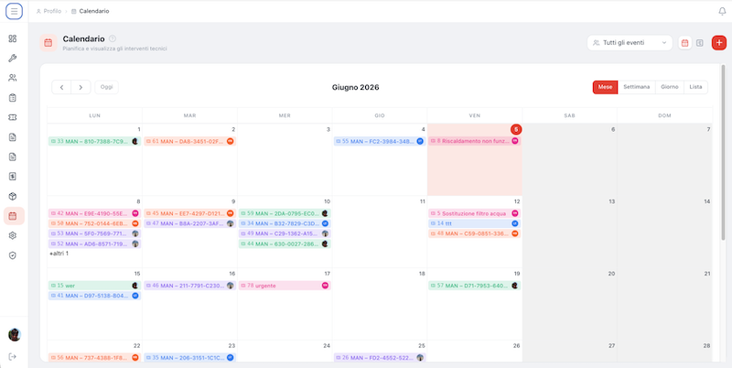Viewport: 732px width, 368px height.
Task: Open event 33 MAN – 810-7388 on June 1
Action: click(x=95, y=141)
